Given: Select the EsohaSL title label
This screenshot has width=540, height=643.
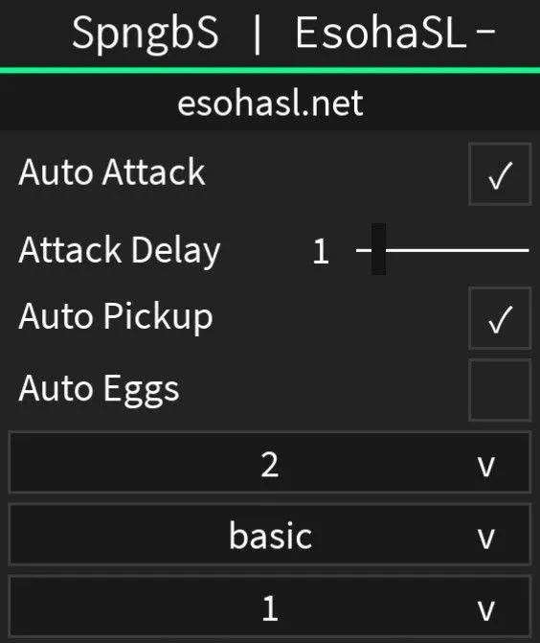Looking at the screenshot, I should [x=381, y=33].
